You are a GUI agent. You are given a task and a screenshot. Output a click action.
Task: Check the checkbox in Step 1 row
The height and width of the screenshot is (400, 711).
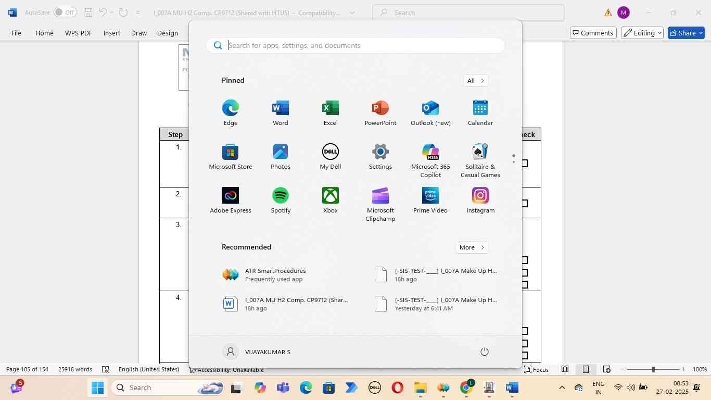click(x=525, y=164)
